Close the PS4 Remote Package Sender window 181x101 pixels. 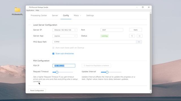click(x=149, y=7)
